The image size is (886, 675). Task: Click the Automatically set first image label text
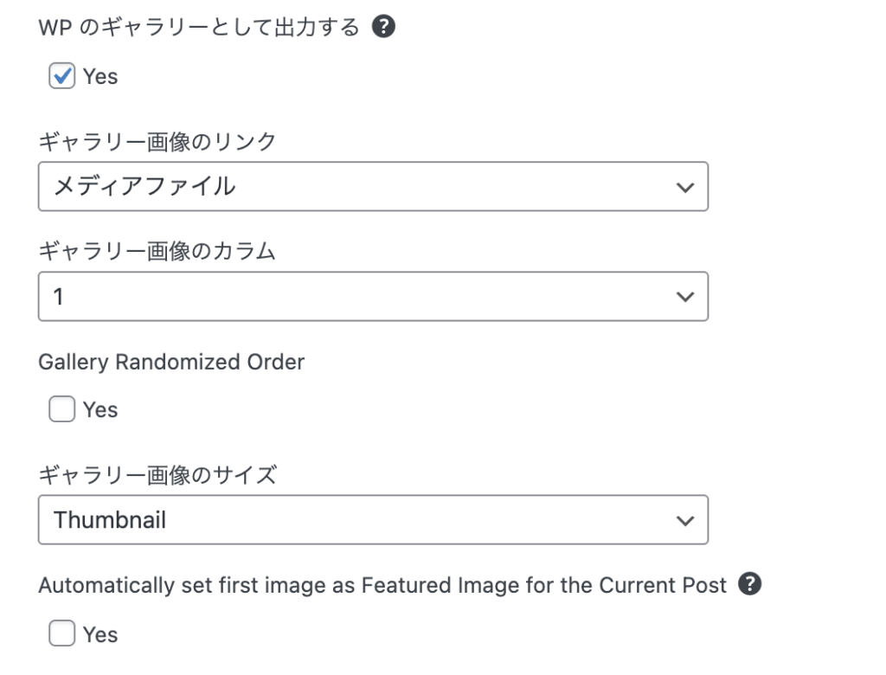382,585
